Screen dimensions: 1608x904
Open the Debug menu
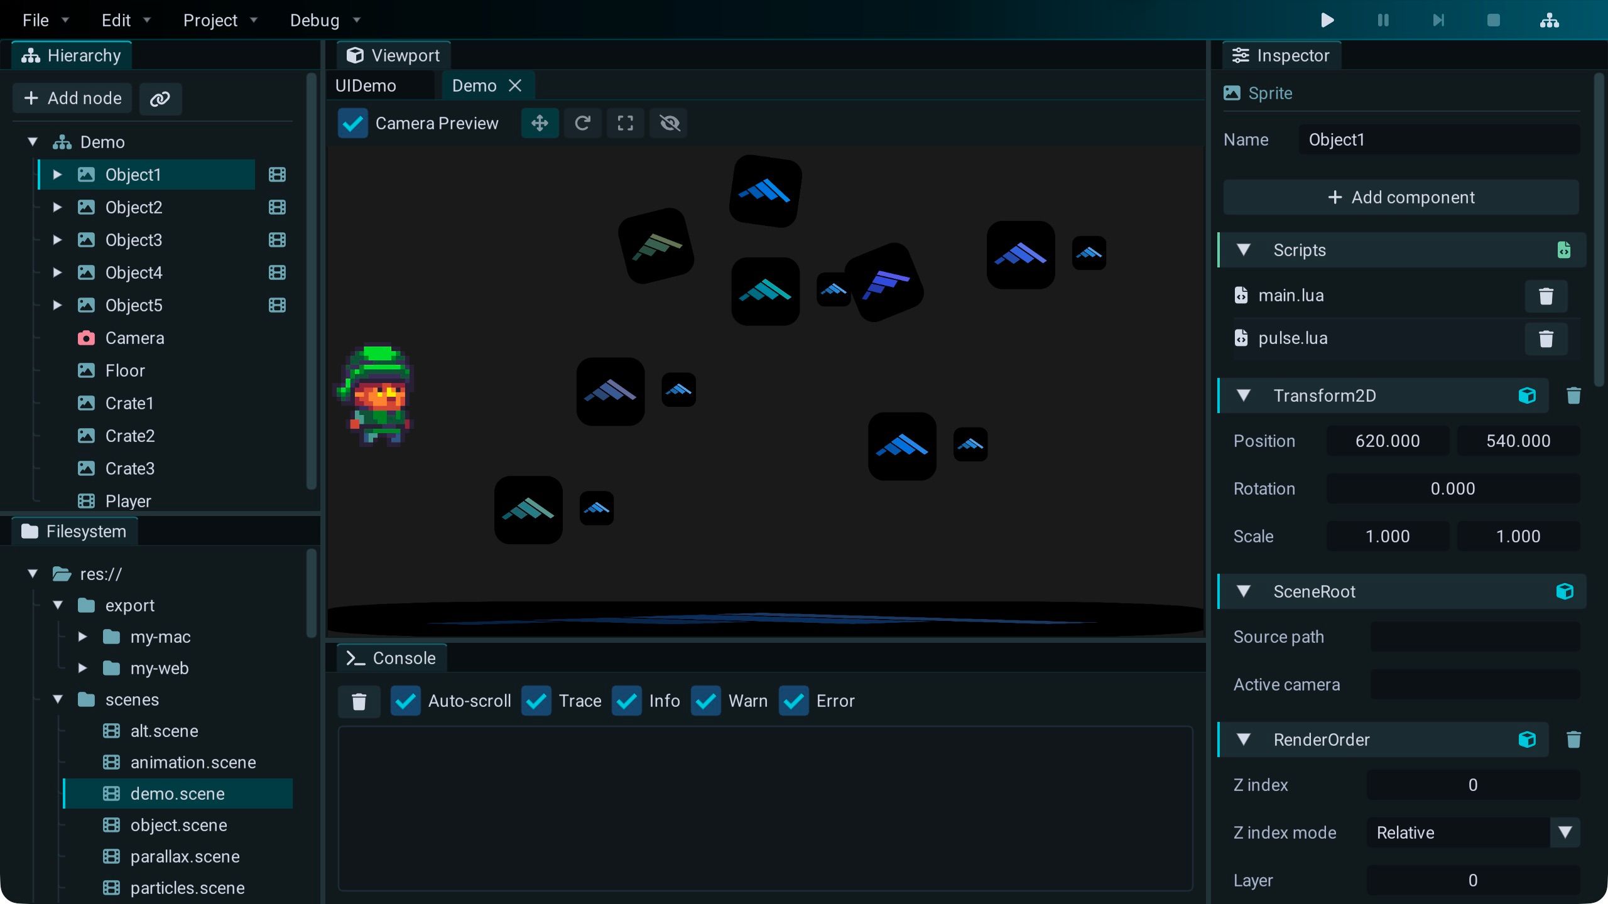[325, 20]
